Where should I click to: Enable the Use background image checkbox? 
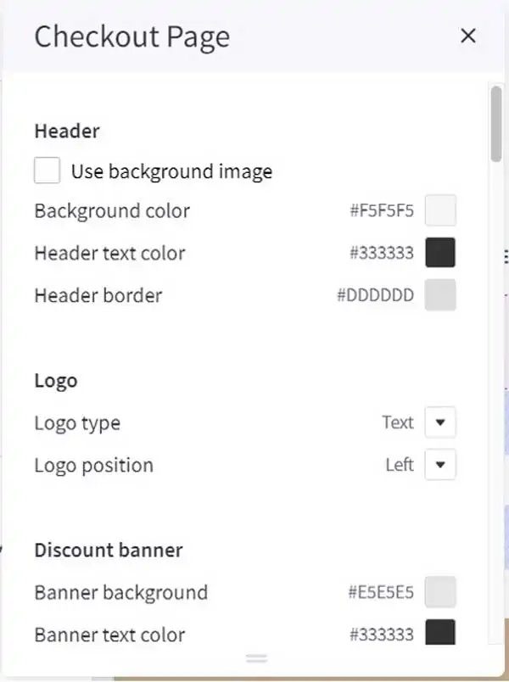(47, 170)
